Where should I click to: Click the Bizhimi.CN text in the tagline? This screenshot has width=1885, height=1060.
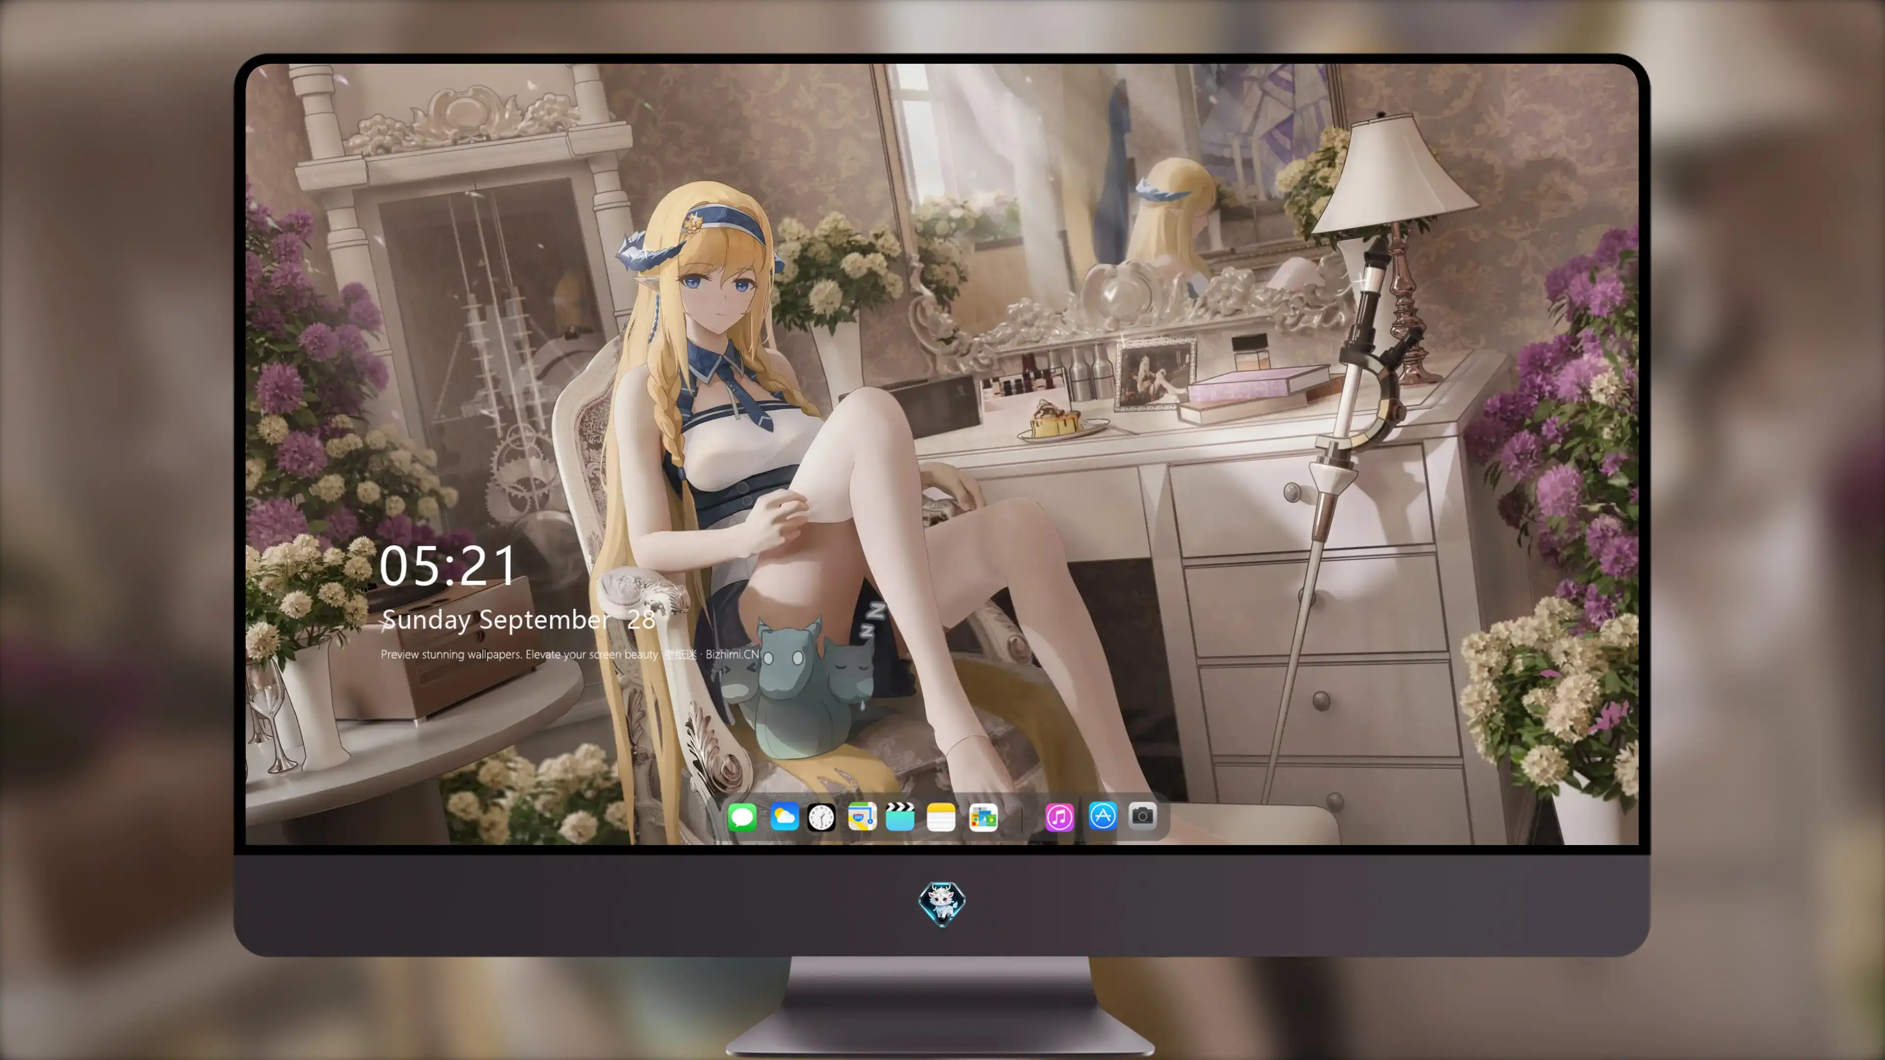(732, 654)
